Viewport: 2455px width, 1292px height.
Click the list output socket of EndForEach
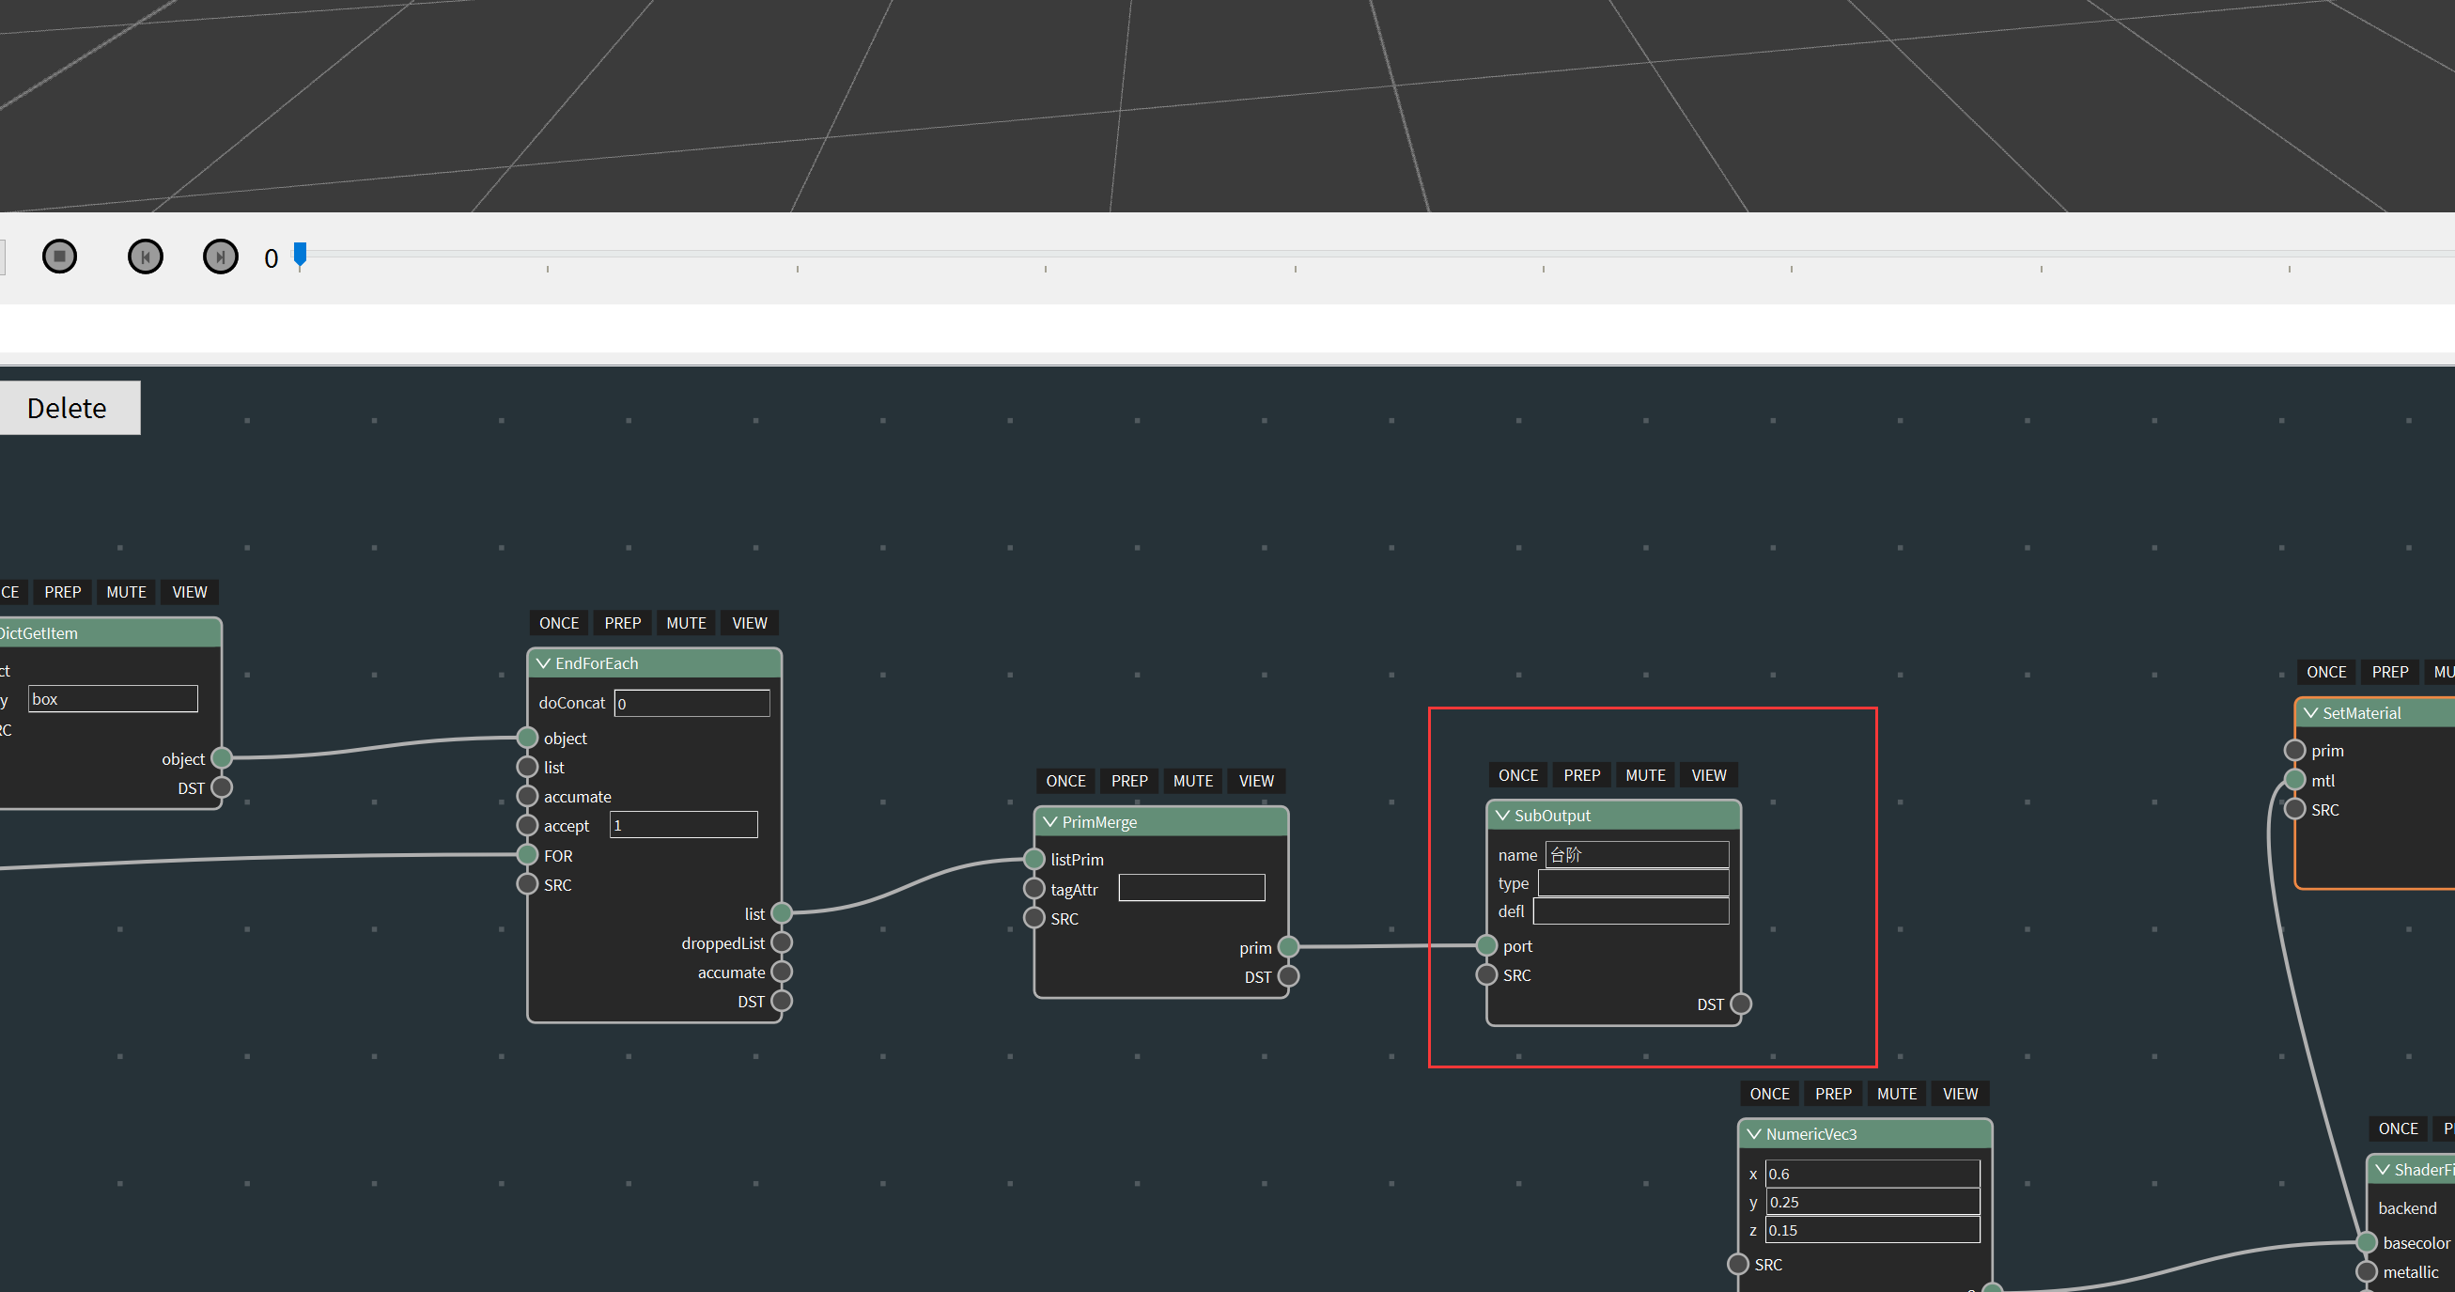(x=782, y=912)
